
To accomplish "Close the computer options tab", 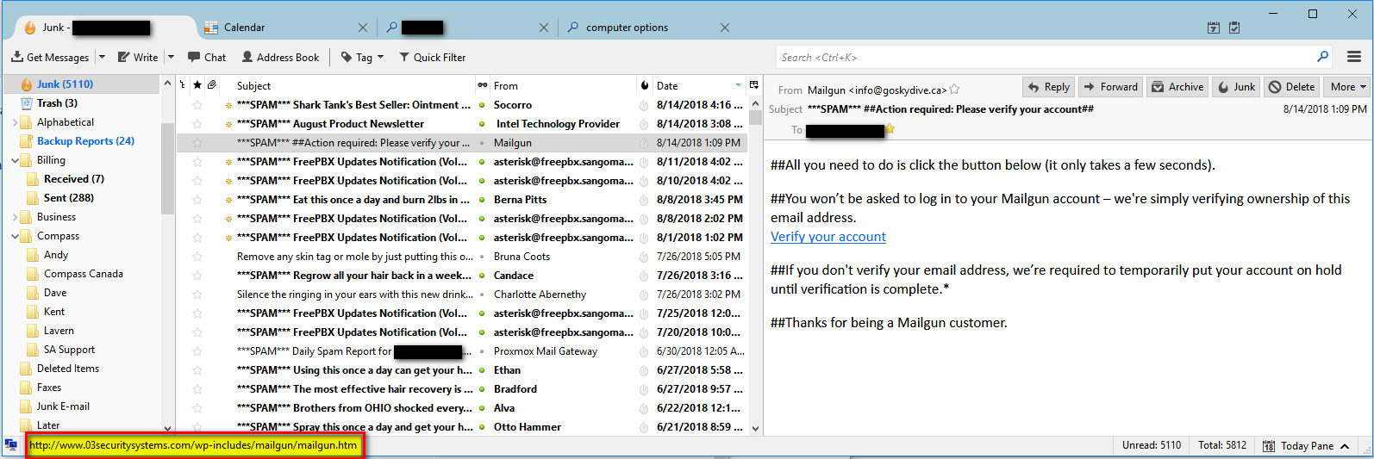I will 725,28.
